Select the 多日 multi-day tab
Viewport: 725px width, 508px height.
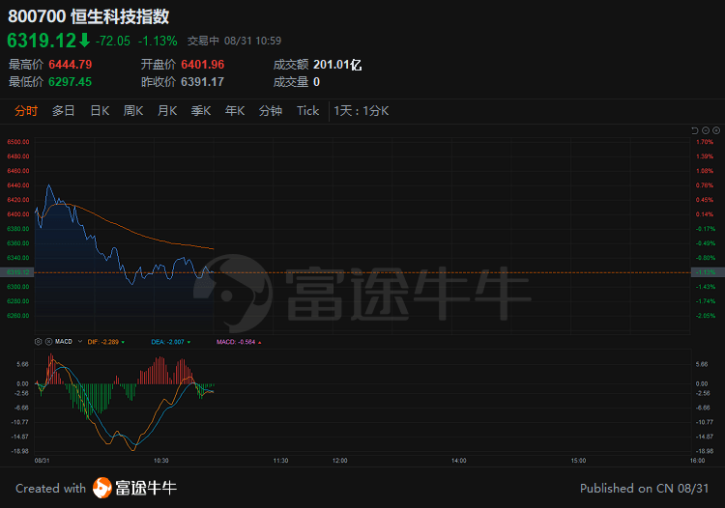coord(64,111)
